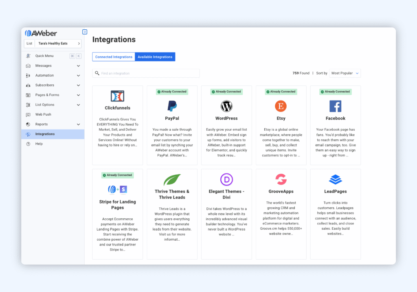Click the LeadPages card description
The width and height of the screenshot is (417, 292).
click(x=336, y=218)
